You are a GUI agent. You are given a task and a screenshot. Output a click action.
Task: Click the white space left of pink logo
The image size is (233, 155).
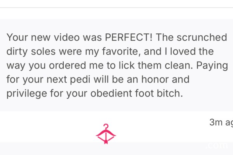[47, 127]
